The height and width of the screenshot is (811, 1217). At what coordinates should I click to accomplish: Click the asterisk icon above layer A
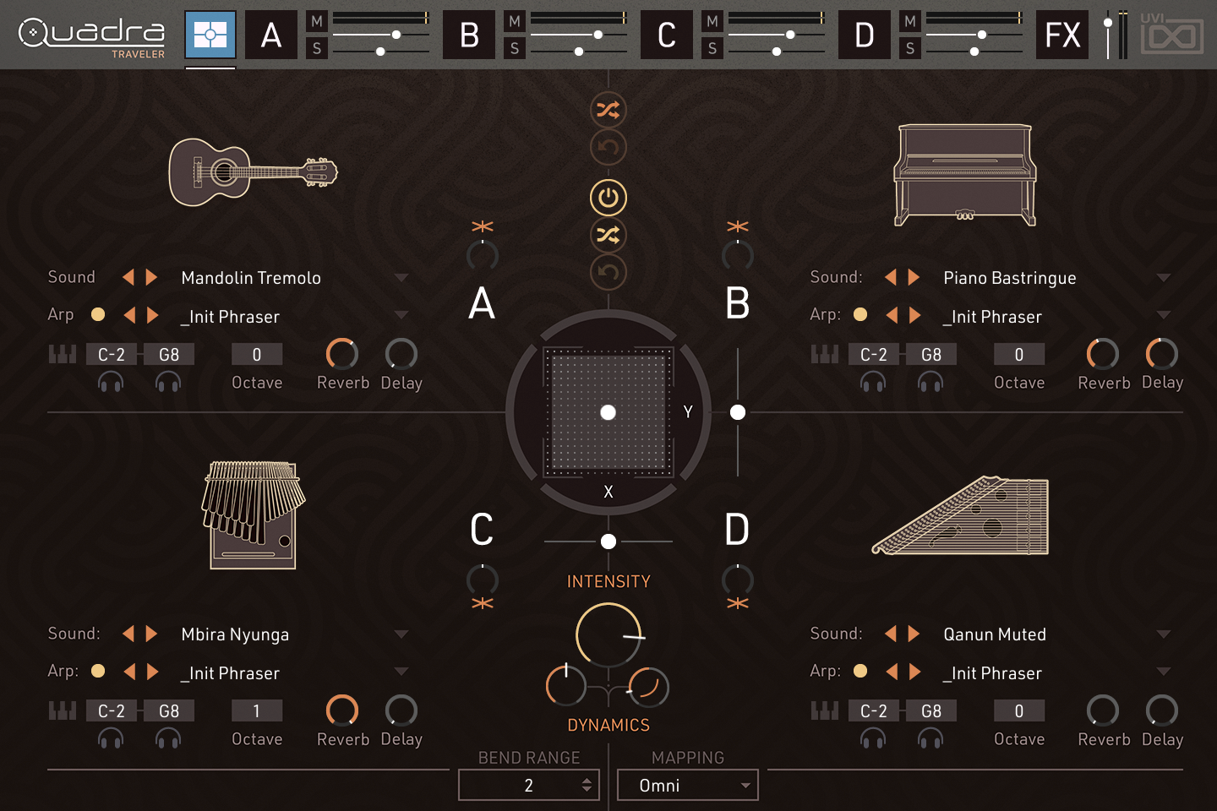tap(483, 226)
